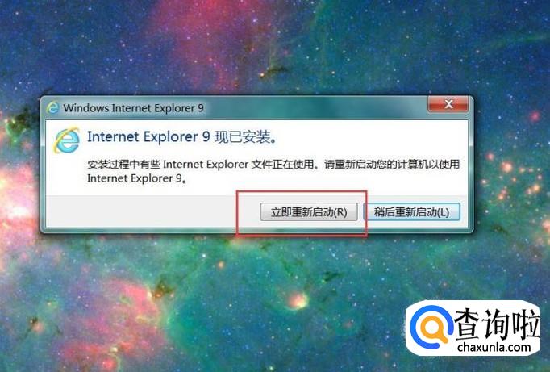The image size is (550, 372).
Task: Click the bright orange star glow on the wallpaper
Action: point(298,300)
